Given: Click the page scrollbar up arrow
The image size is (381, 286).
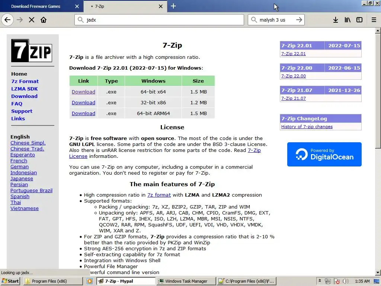Looking at the screenshot, I should (x=378, y=31).
